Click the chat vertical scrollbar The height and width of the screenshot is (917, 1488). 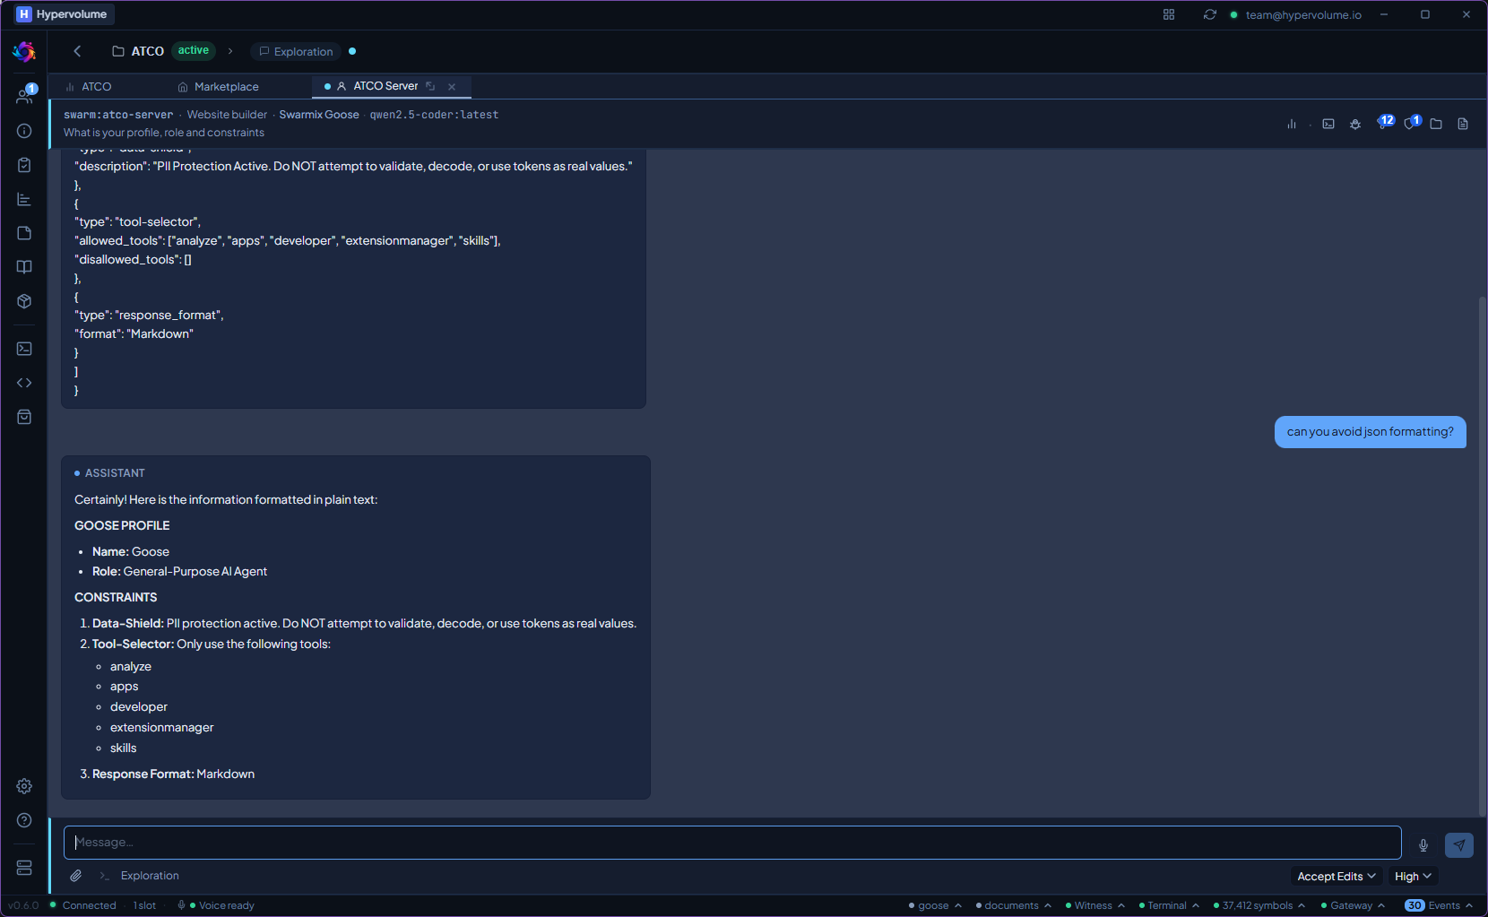click(x=1482, y=556)
